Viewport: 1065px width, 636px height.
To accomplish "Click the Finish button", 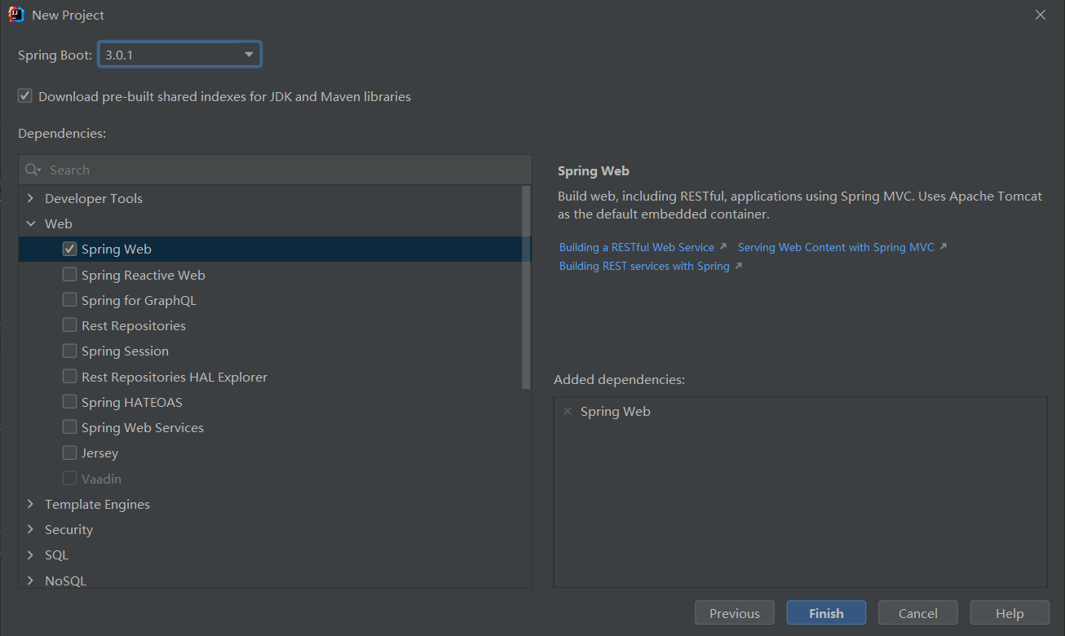I will click(826, 613).
